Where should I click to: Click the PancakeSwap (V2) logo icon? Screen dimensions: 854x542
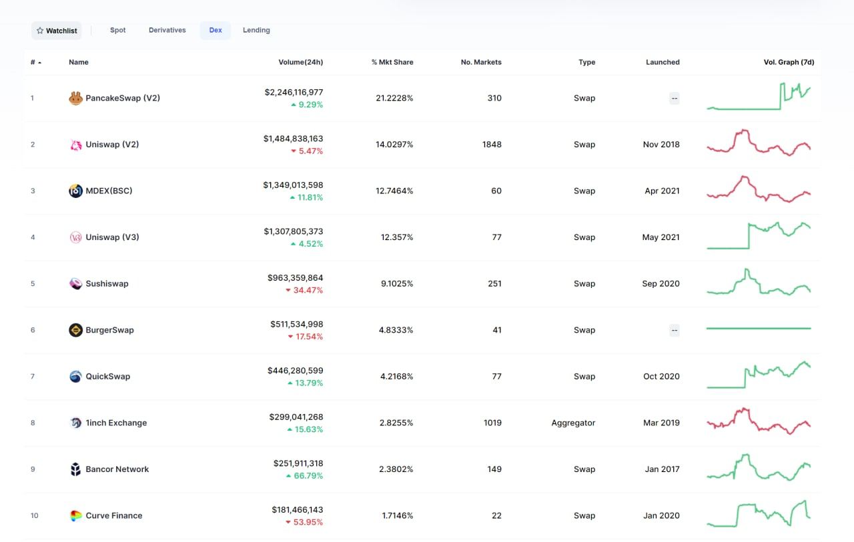[75, 98]
